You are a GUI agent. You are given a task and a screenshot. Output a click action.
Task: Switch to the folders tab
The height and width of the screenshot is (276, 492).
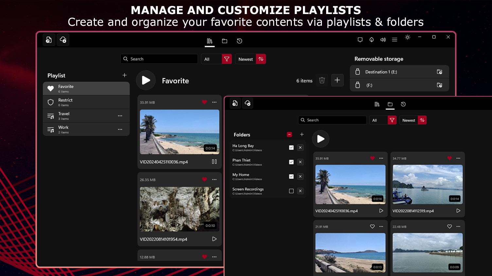coord(224,41)
